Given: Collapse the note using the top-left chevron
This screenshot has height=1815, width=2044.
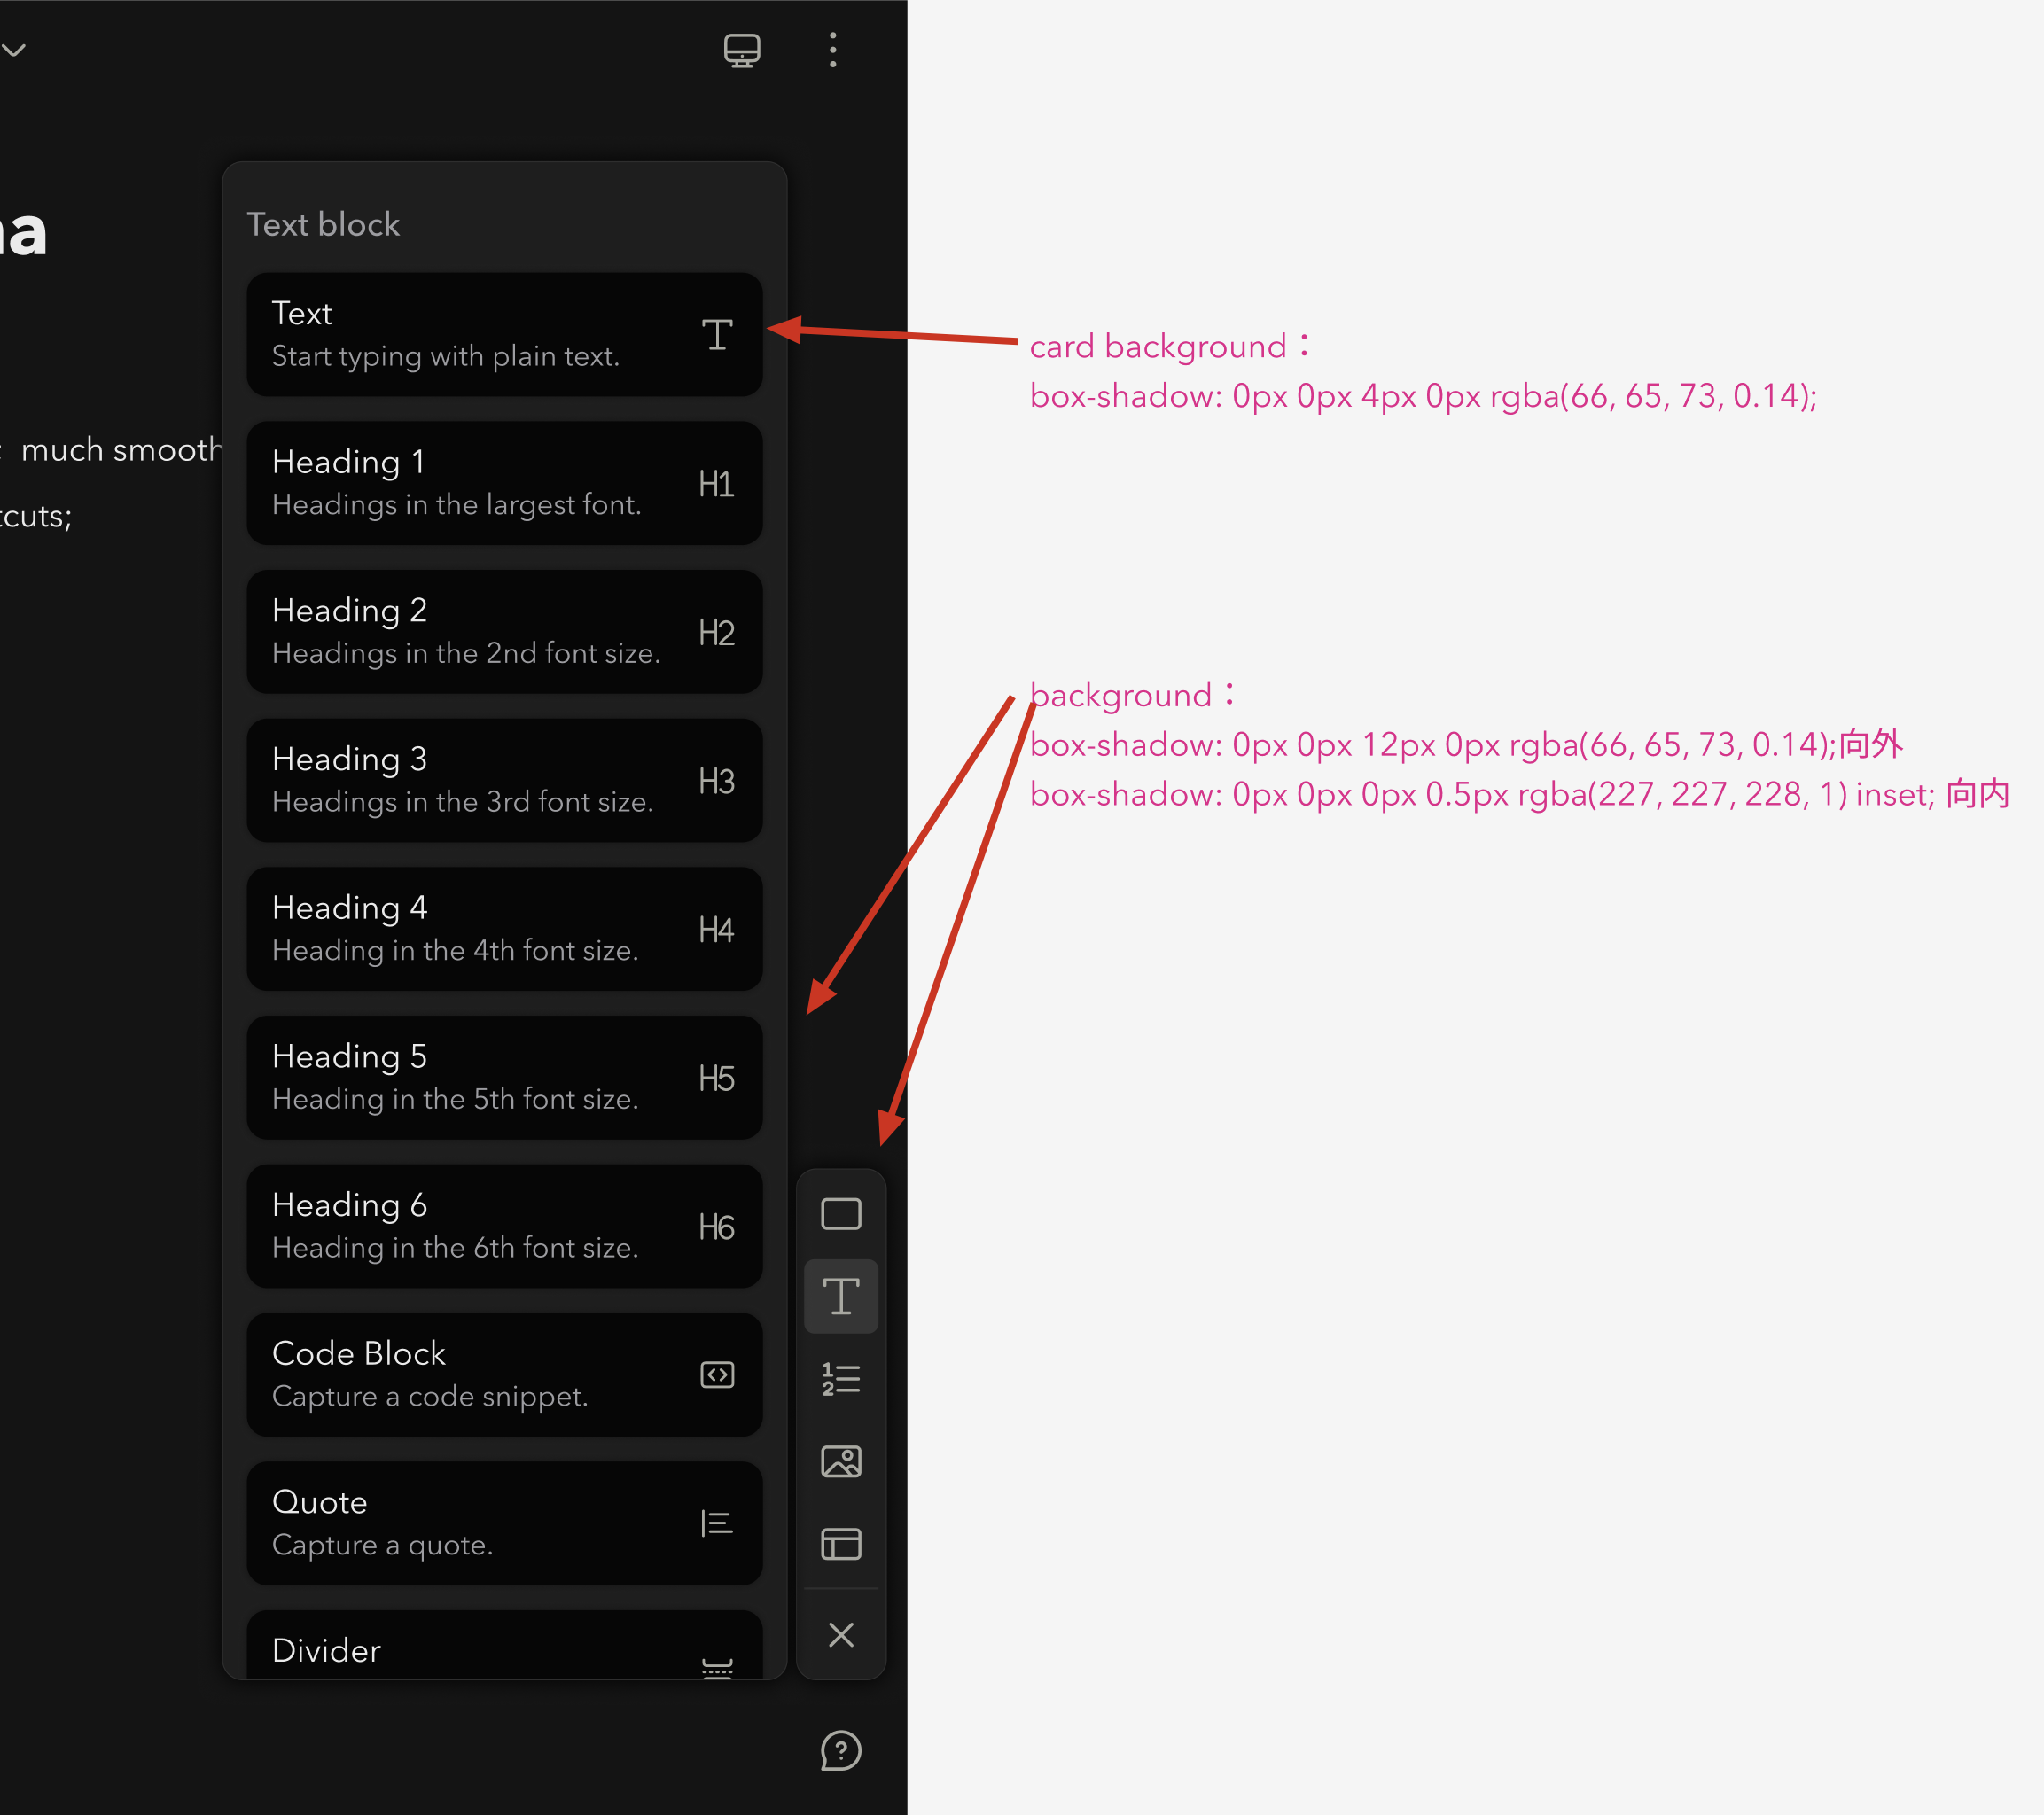Looking at the screenshot, I should (x=14, y=50).
